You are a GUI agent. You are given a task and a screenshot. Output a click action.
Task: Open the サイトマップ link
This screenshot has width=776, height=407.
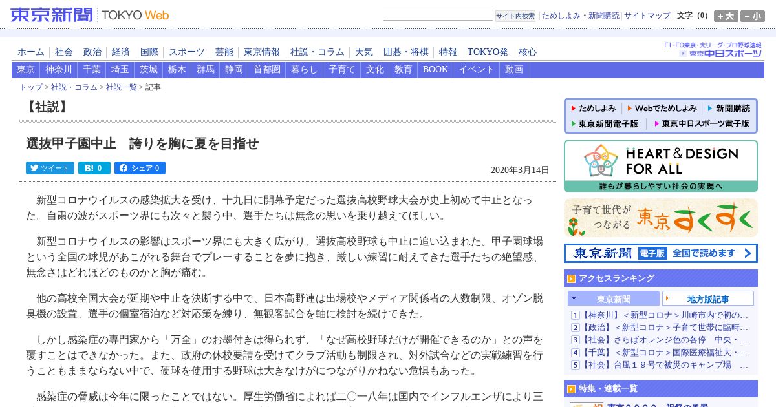(647, 16)
